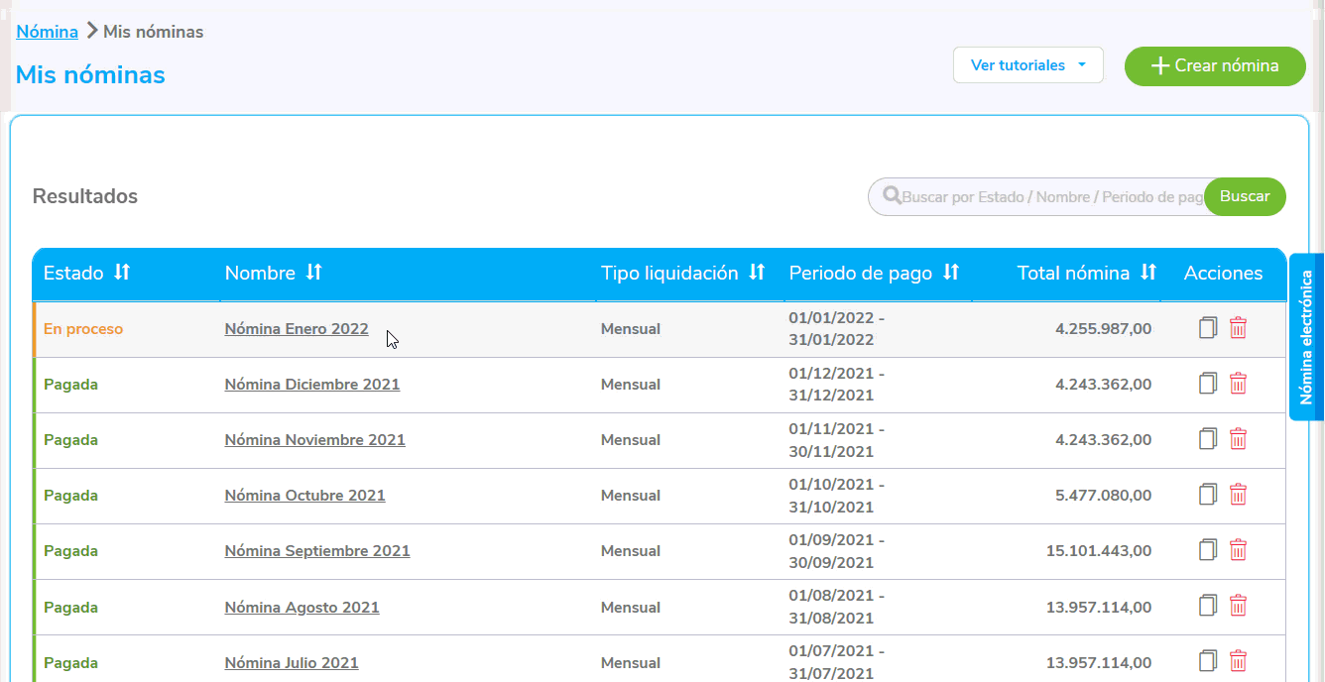Open the Nómina Septiembre 2021 link
The width and height of the screenshot is (1325, 682).
click(x=316, y=551)
